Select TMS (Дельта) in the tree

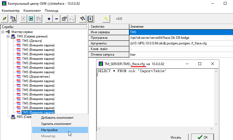(32, 41)
